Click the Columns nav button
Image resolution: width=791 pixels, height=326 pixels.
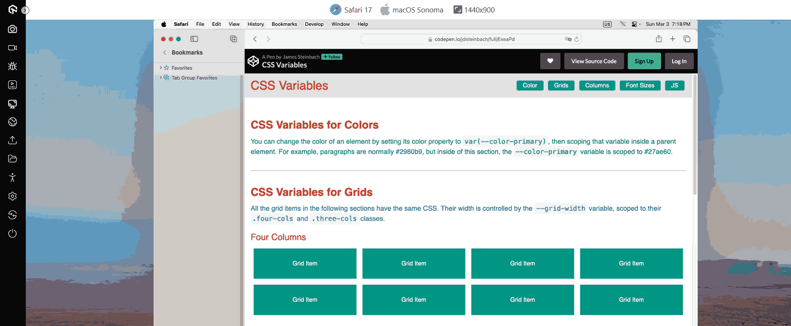tap(597, 86)
